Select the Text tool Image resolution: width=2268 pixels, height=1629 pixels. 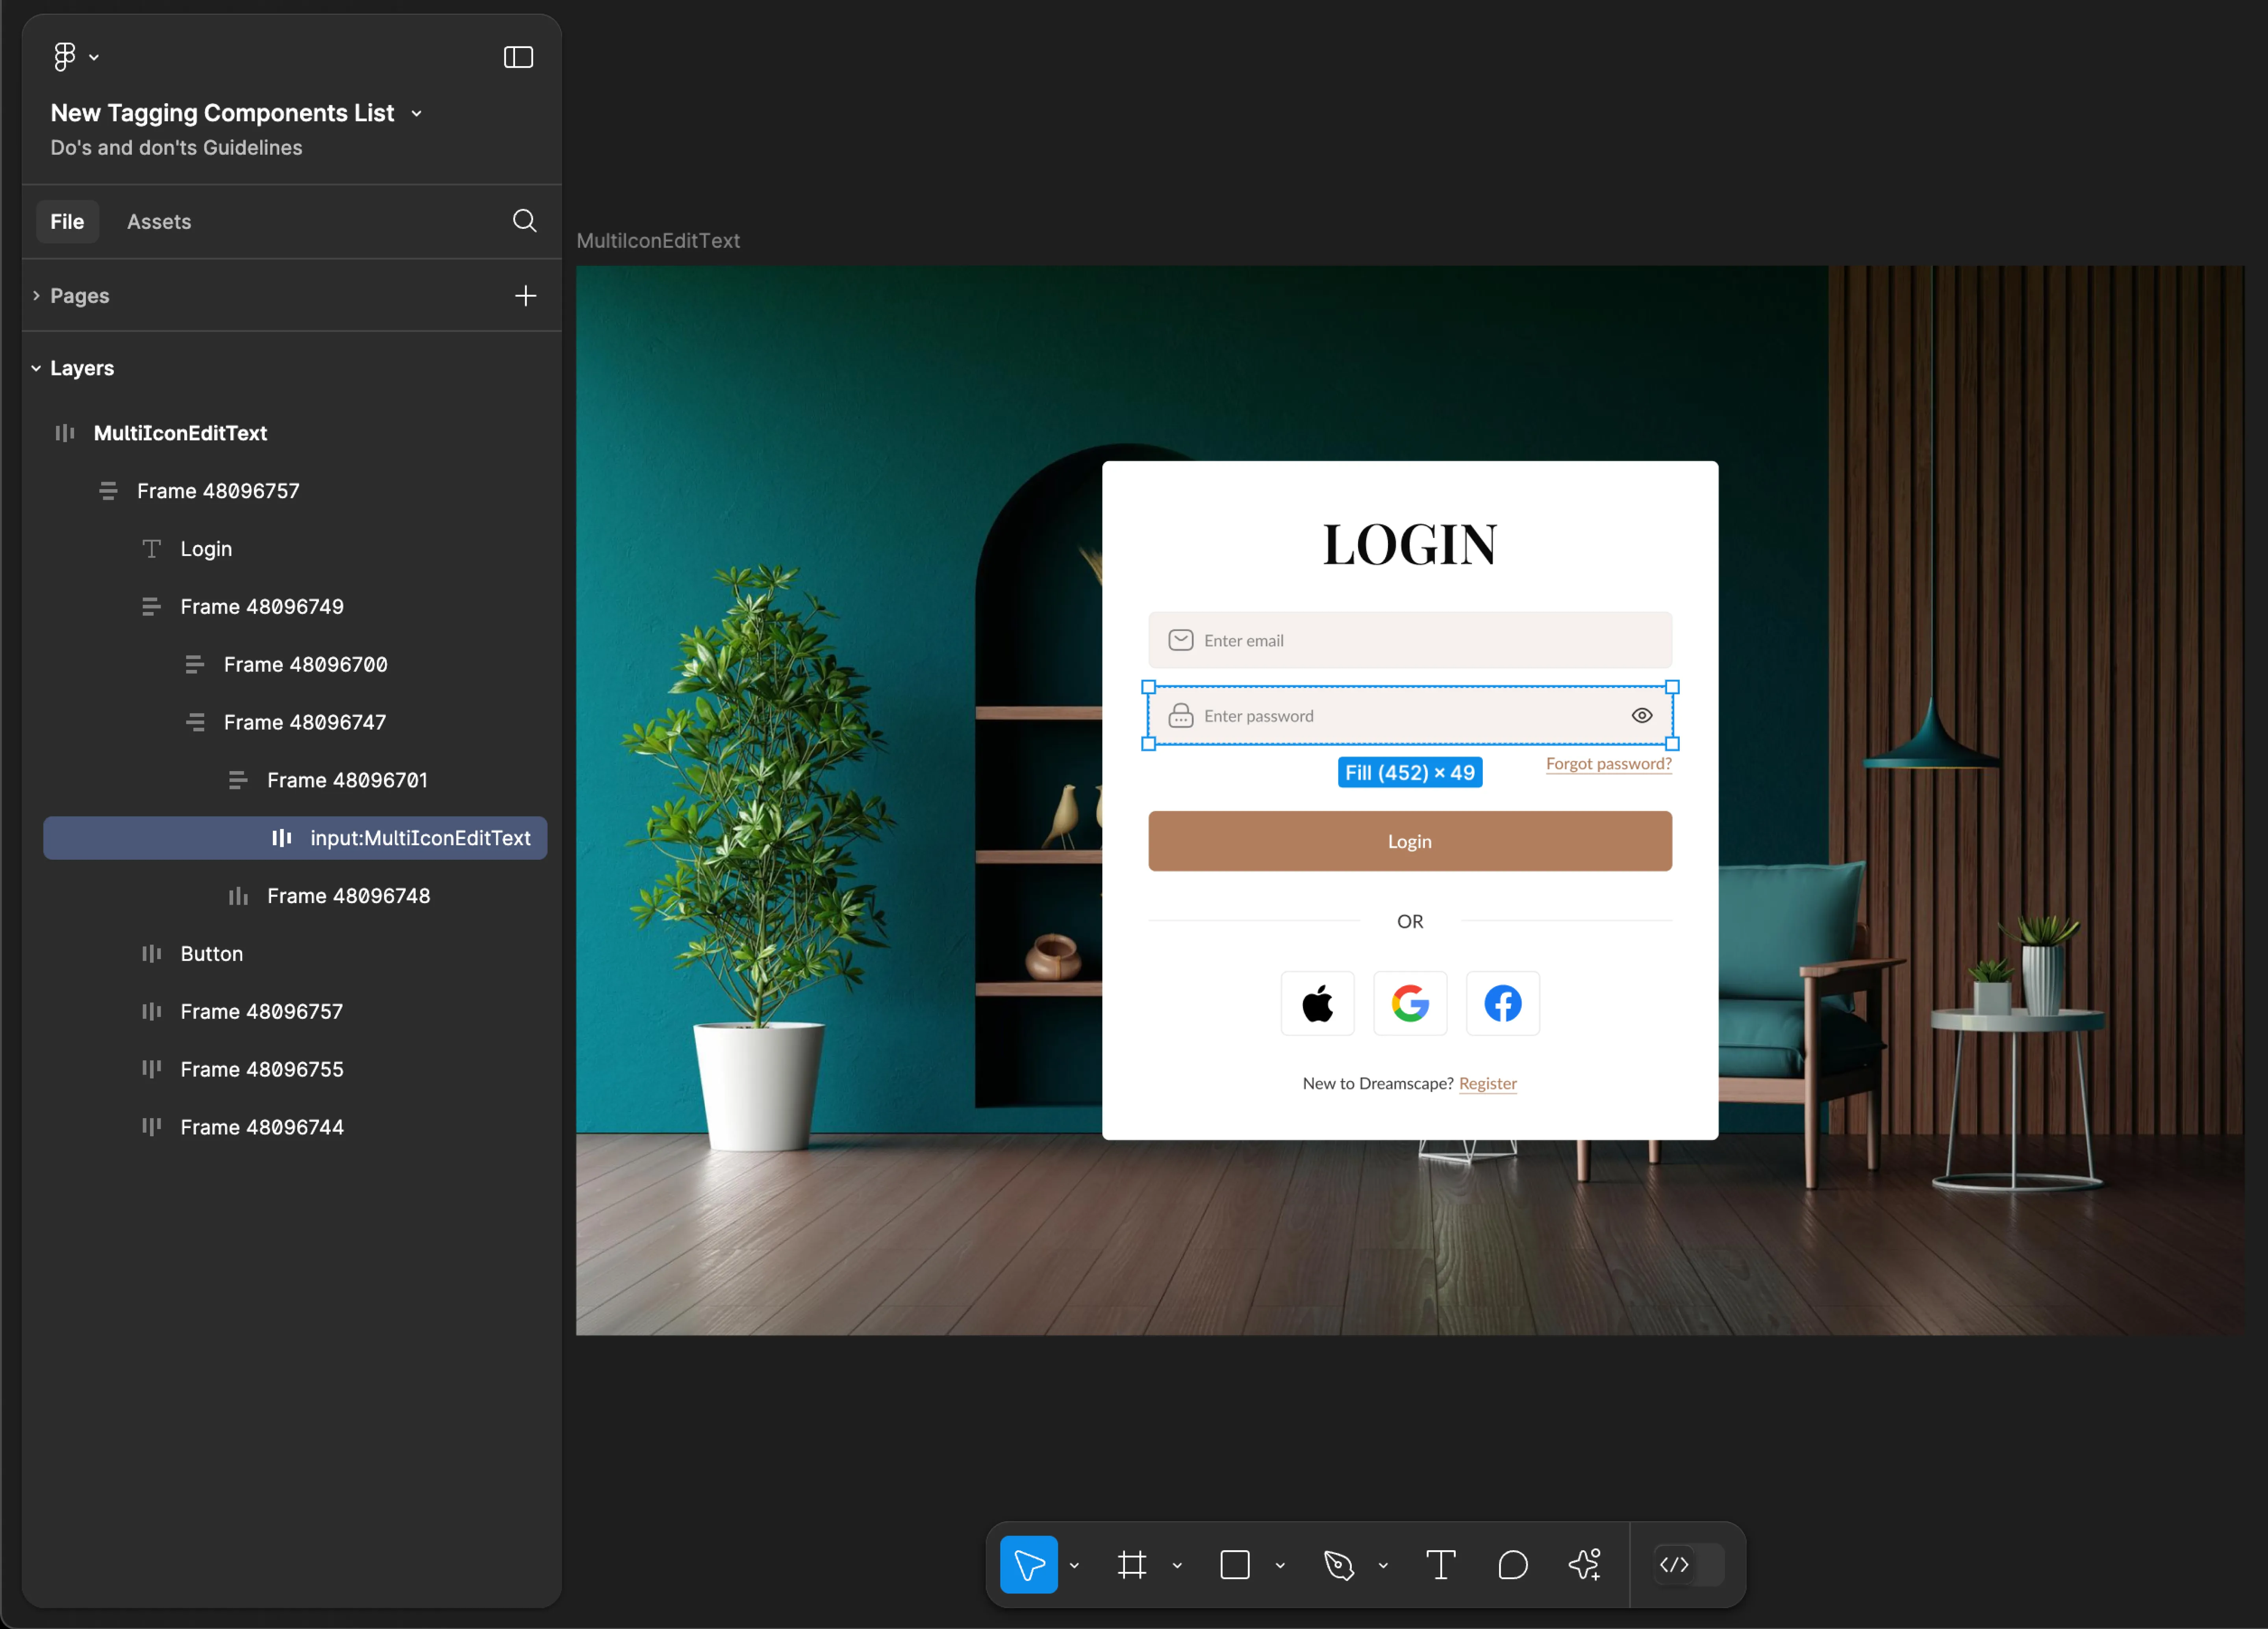click(x=1441, y=1565)
